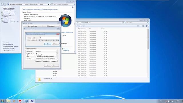Switch to the Имя компьютера tab
The height and width of the screenshot is (103, 183).
tap(32, 26)
